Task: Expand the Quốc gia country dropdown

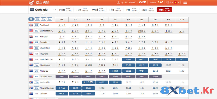Action: 43,10
